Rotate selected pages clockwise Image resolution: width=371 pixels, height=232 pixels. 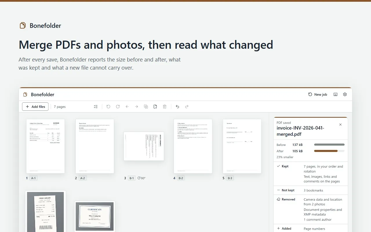pos(118,107)
